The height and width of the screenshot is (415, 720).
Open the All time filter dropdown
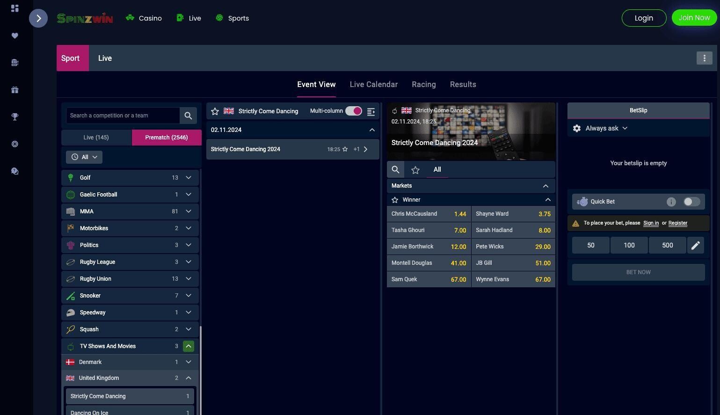(84, 157)
